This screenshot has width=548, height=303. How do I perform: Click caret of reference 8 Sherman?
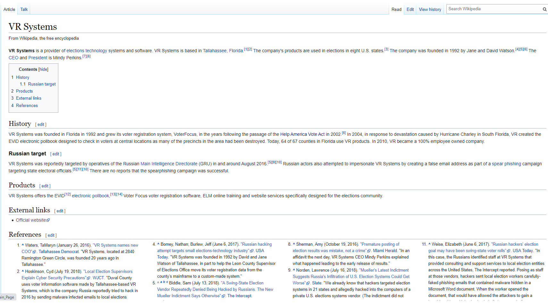(294, 244)
